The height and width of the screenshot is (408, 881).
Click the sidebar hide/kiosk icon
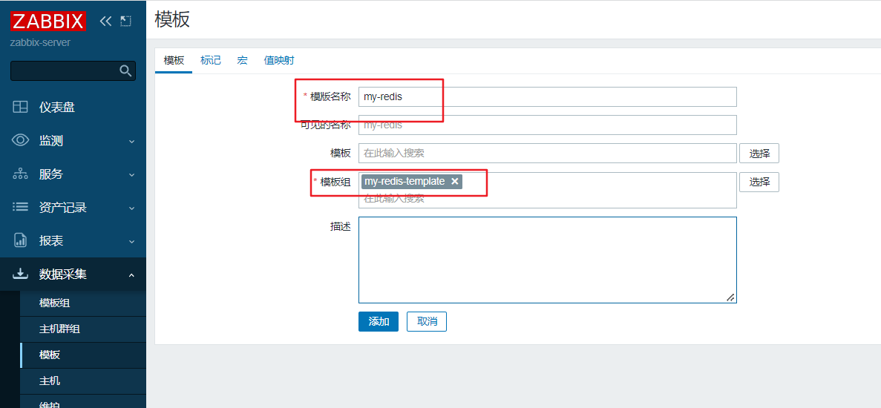[x=126, y=22]
